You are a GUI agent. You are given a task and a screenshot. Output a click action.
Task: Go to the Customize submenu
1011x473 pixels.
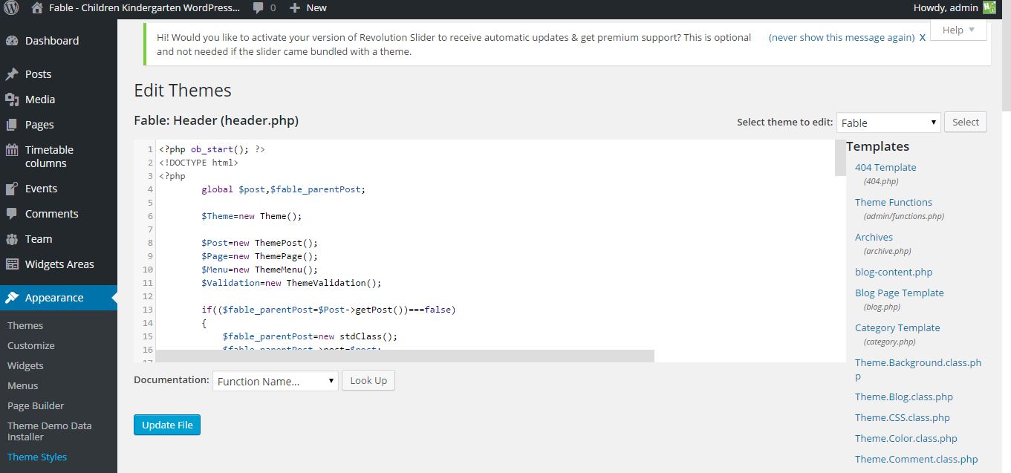coord(31,345)
